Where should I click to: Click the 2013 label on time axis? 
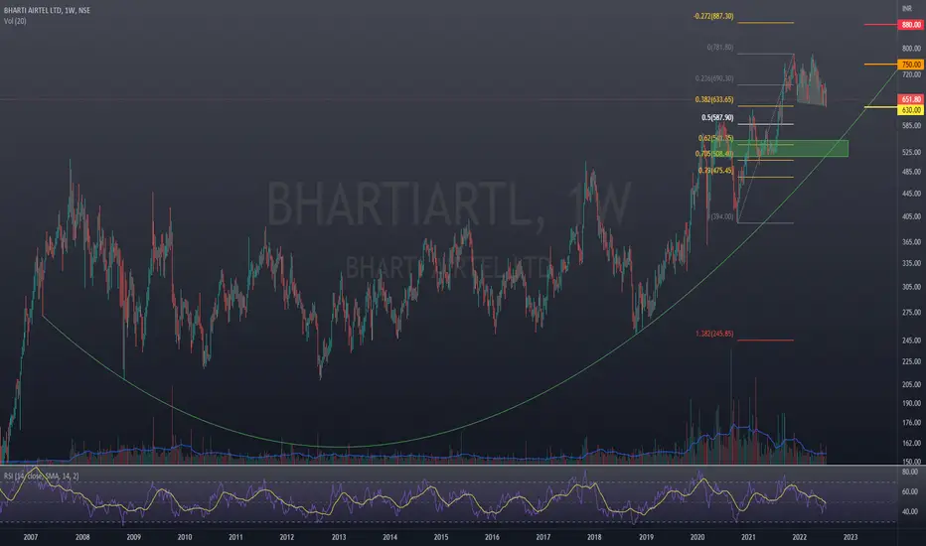(339, 537)
